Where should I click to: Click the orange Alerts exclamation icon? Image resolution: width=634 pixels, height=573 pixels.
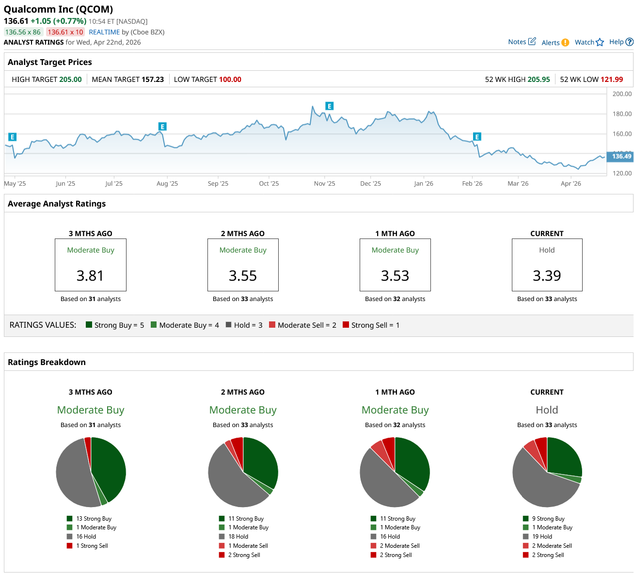click(565, 43)
